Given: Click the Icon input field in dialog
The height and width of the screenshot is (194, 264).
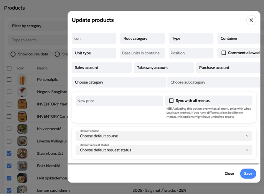Looking at the screenshot, I should 94,38.
